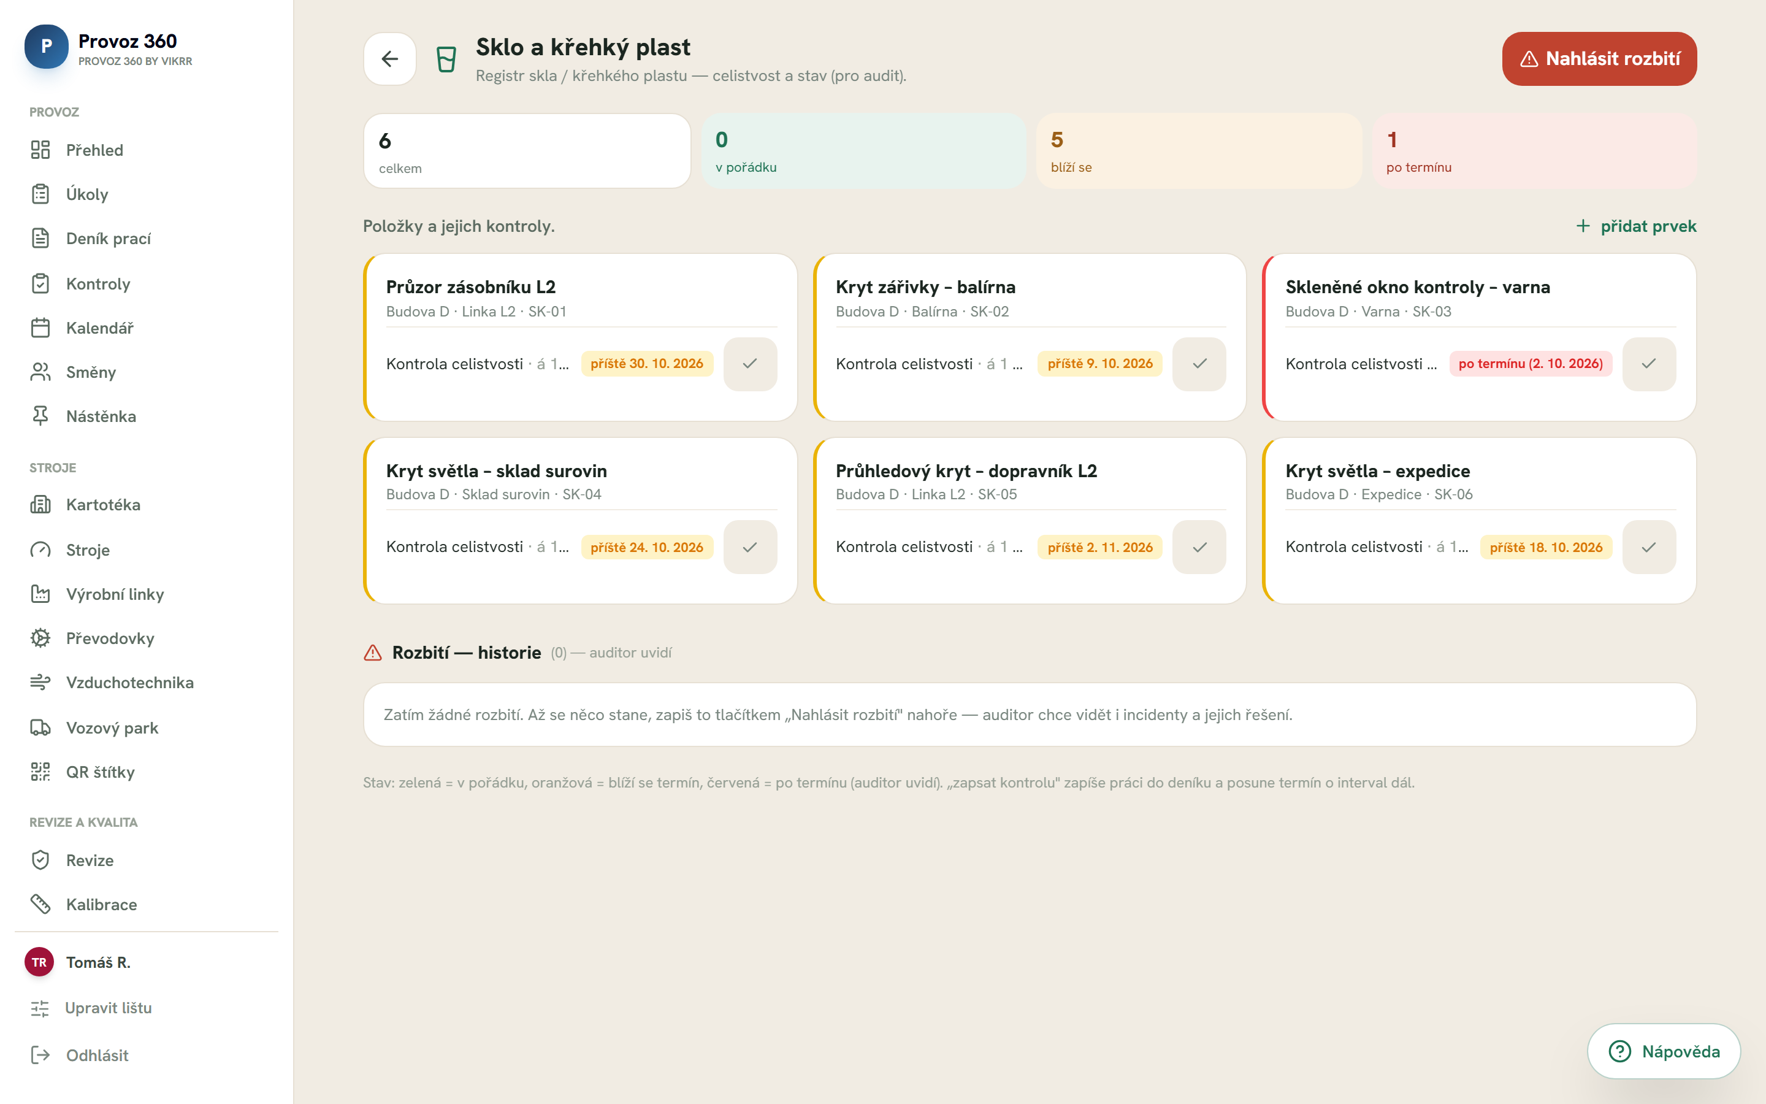Mark Kryt světla – expedice check done
This screenshot has height=1104, width=1766.
pyautogui.click(x=1648, y=547)
